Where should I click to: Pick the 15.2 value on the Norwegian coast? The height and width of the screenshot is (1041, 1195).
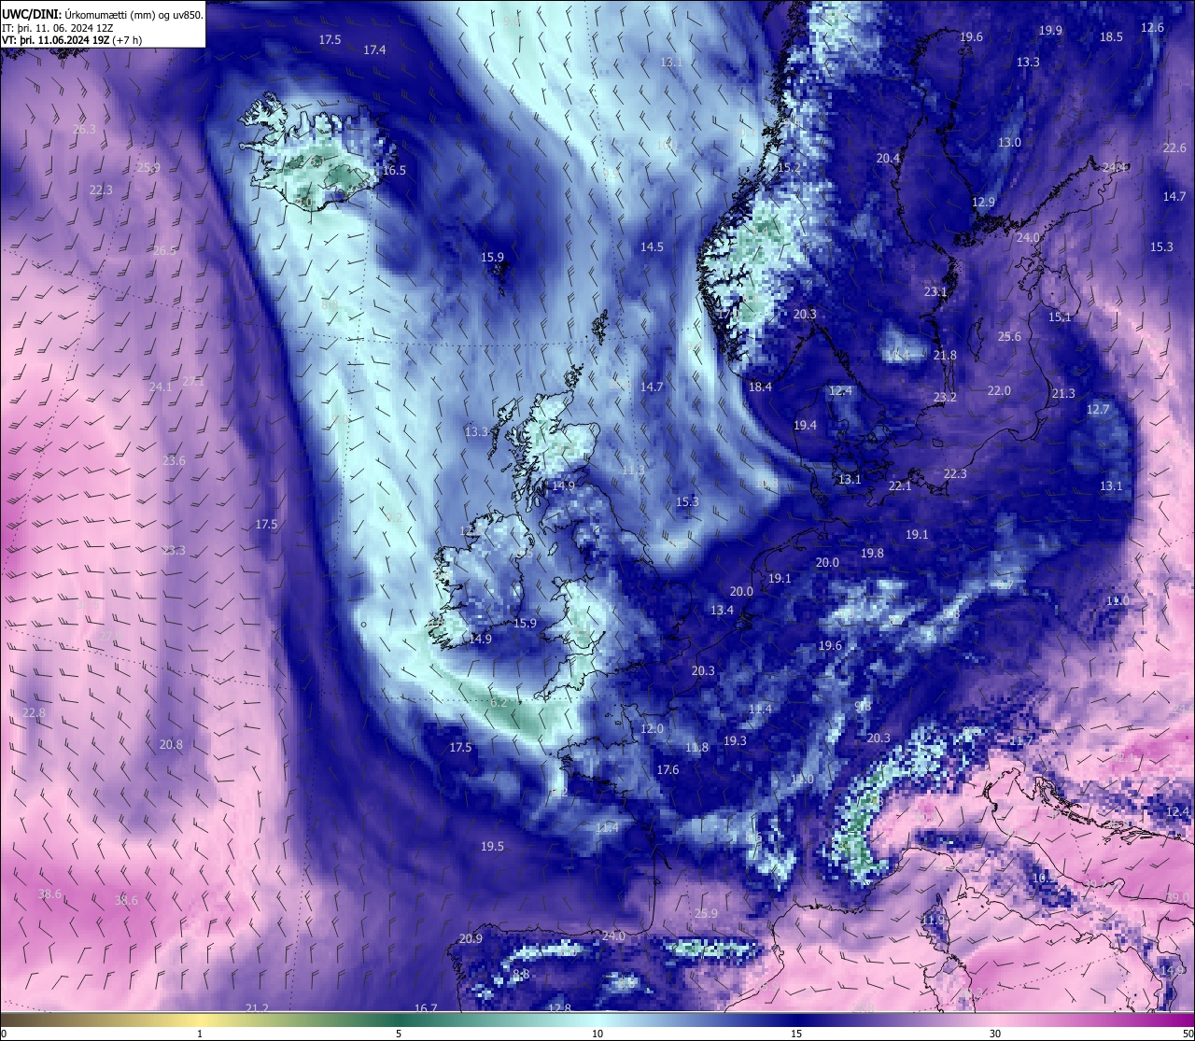click(x=789, y=168)
